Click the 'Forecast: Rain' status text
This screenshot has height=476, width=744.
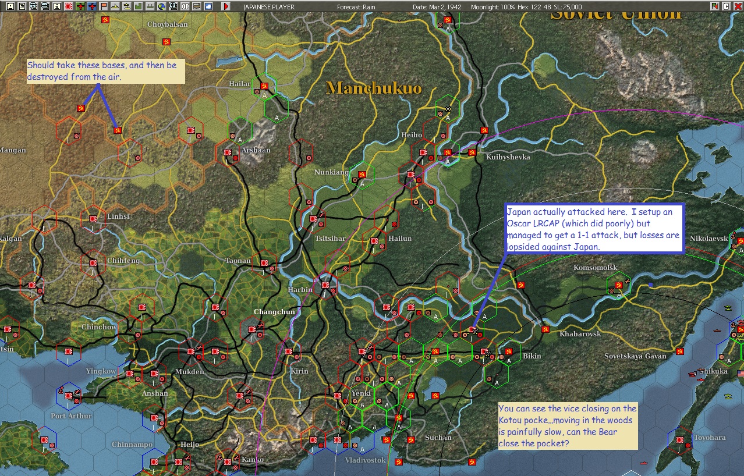(356, 7)
